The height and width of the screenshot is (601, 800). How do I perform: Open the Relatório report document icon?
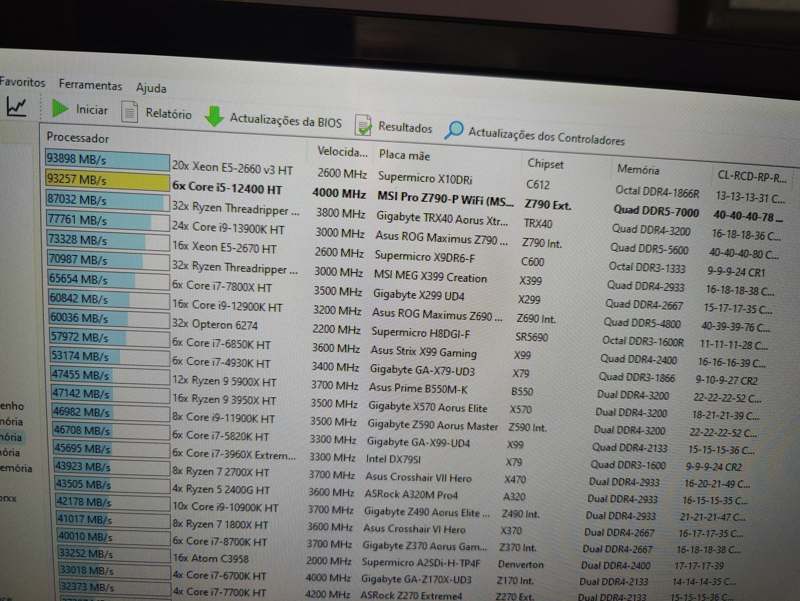130,111
